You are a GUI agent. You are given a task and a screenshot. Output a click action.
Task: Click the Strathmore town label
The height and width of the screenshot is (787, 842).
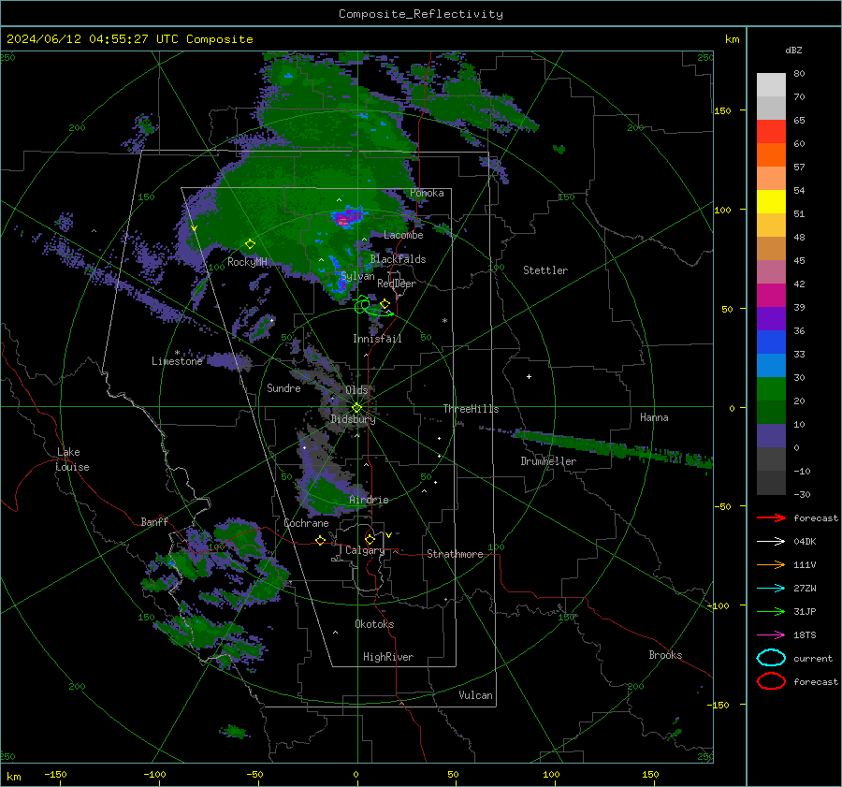(455, 554)
